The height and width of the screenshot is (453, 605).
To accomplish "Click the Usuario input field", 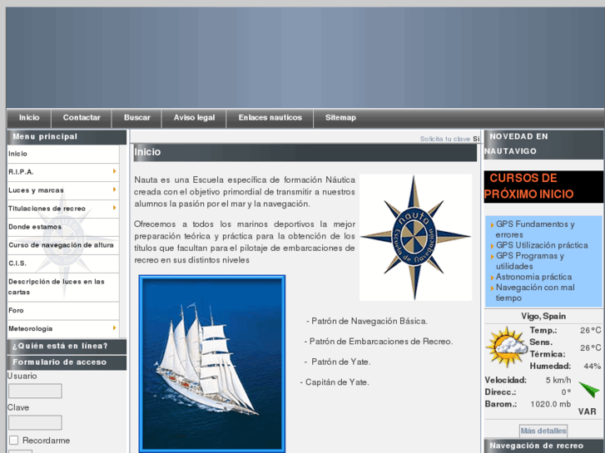I will coord(35,391).
